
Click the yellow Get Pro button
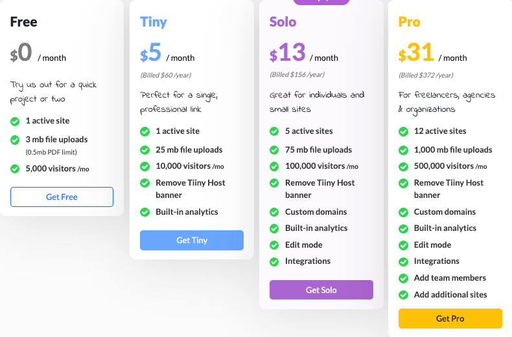point(450,318)
